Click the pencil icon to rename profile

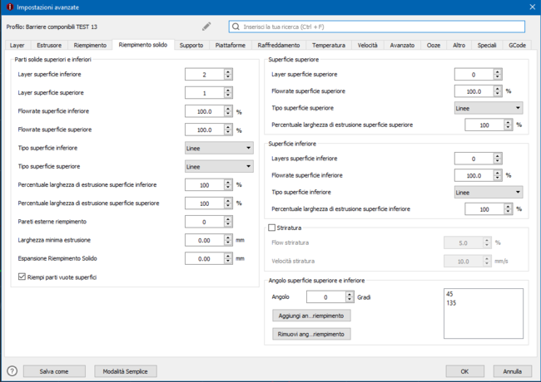click(x=206, y=27)
